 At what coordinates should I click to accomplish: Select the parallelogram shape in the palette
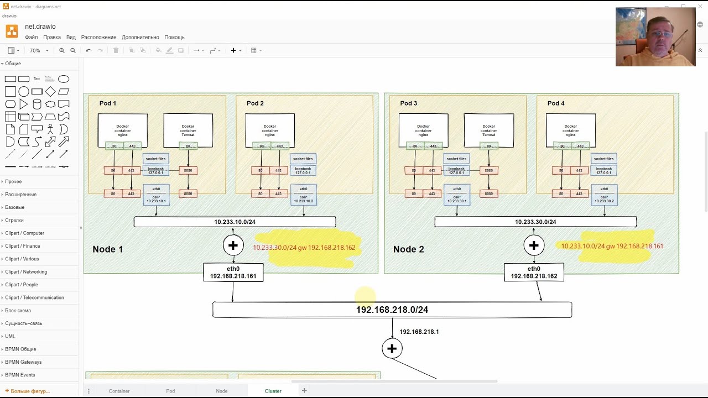(x=64, y=92)
